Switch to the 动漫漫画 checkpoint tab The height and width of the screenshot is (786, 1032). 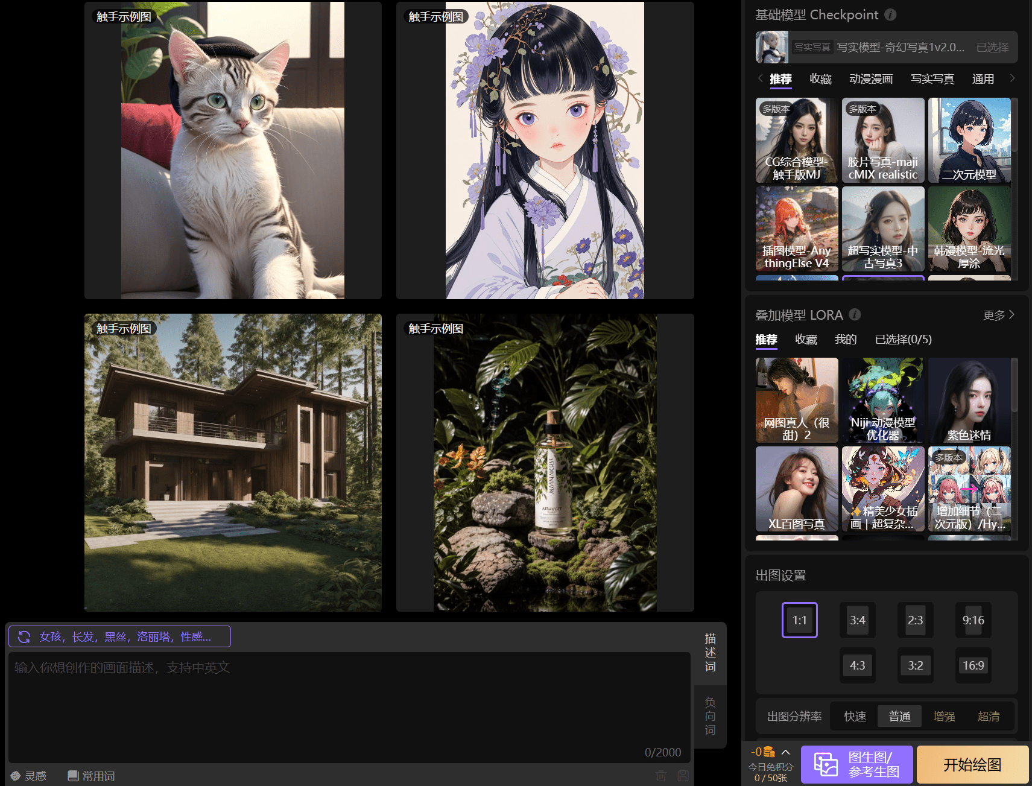point(870,79)
